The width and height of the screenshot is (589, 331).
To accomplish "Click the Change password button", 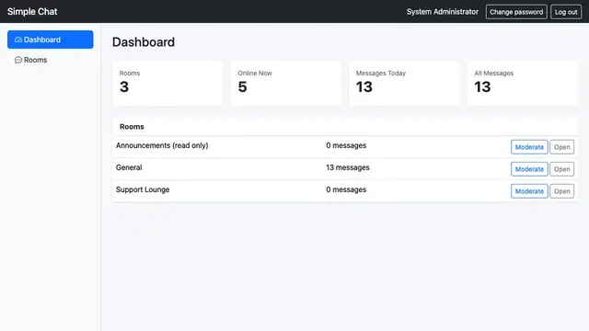I will point(516,12).
